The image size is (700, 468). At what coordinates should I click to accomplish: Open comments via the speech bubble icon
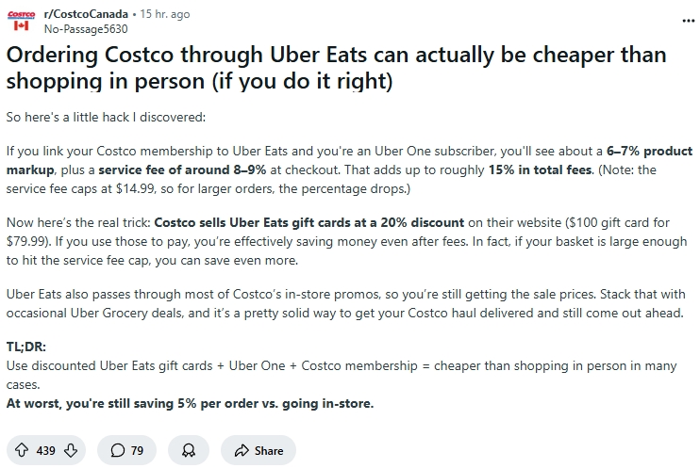pyautogui.click(x=117, y=450)
